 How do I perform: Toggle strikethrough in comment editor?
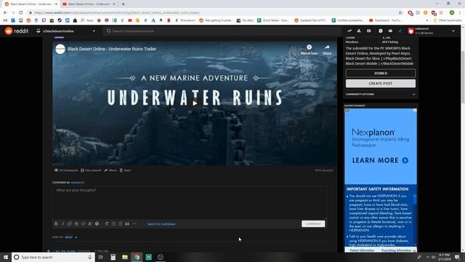coord(76,223)
